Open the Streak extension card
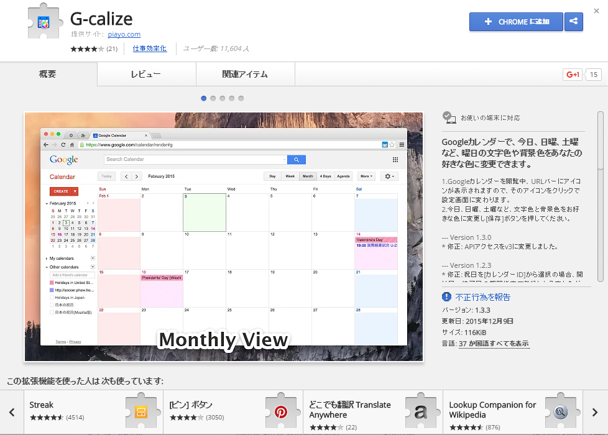608x435 pixels. pyautogui.click(x=93, y=413)
